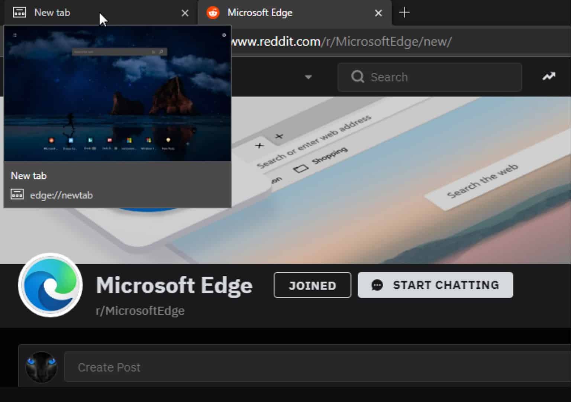Click the New tab page icon in tab strip
The height and width of the screenshot is (402, 571).
[20, 13]
